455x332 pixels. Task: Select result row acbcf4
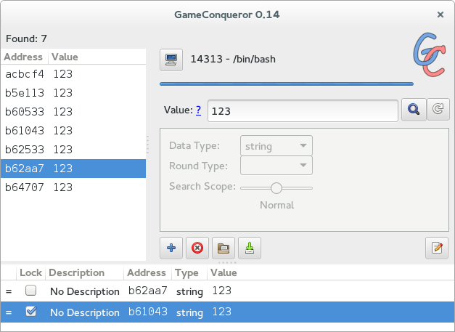coord(73,74)
